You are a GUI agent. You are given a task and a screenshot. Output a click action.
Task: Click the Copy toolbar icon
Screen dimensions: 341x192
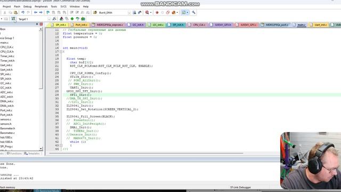(10, 13)
